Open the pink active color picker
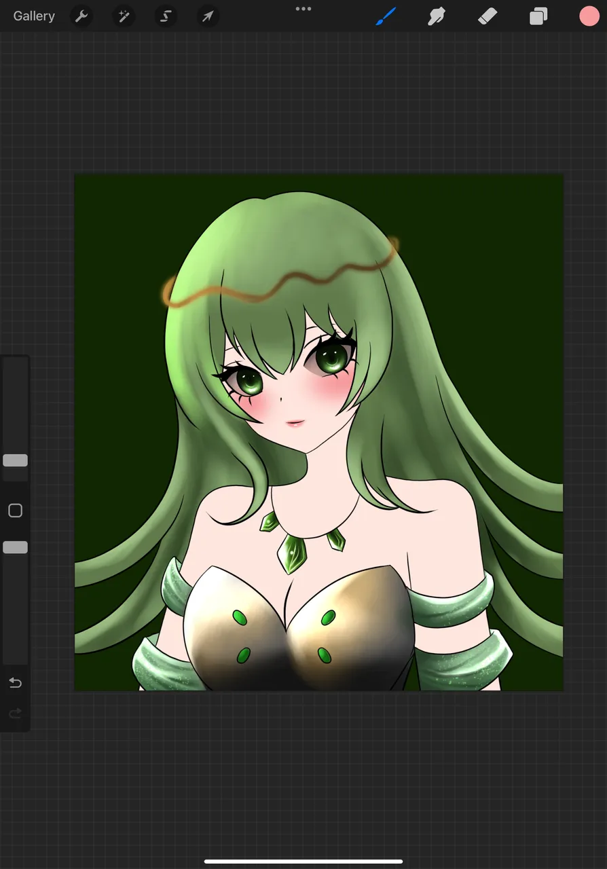Viewport: 607px width, 869px height. click(589, 16)
